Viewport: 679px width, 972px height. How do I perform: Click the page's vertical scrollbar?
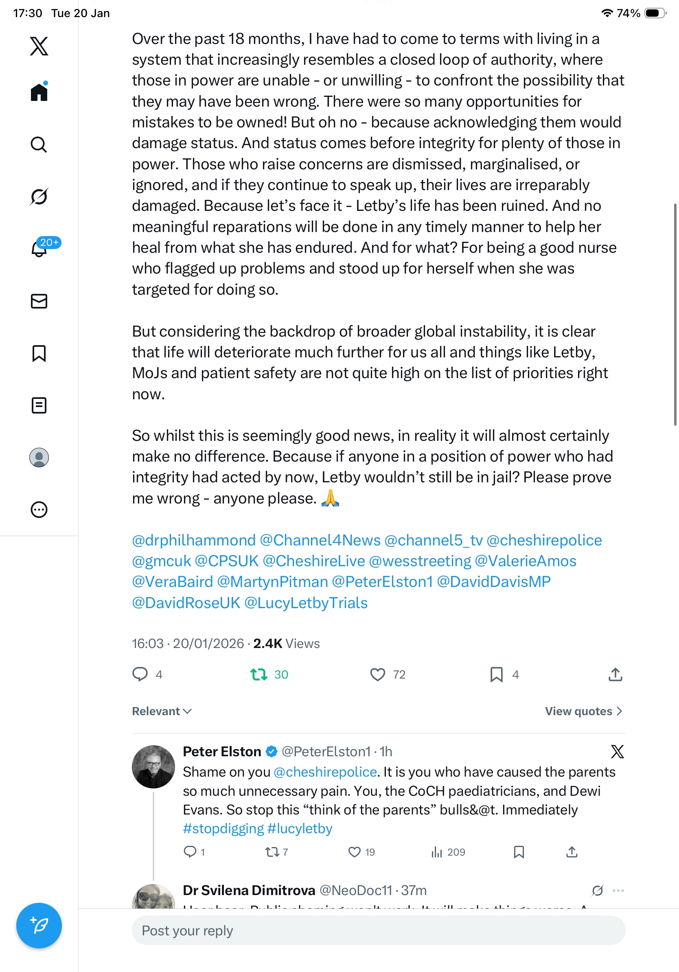[675, 314]
